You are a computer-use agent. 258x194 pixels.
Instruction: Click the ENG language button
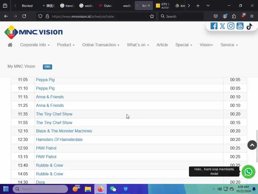tap(47, 67)
